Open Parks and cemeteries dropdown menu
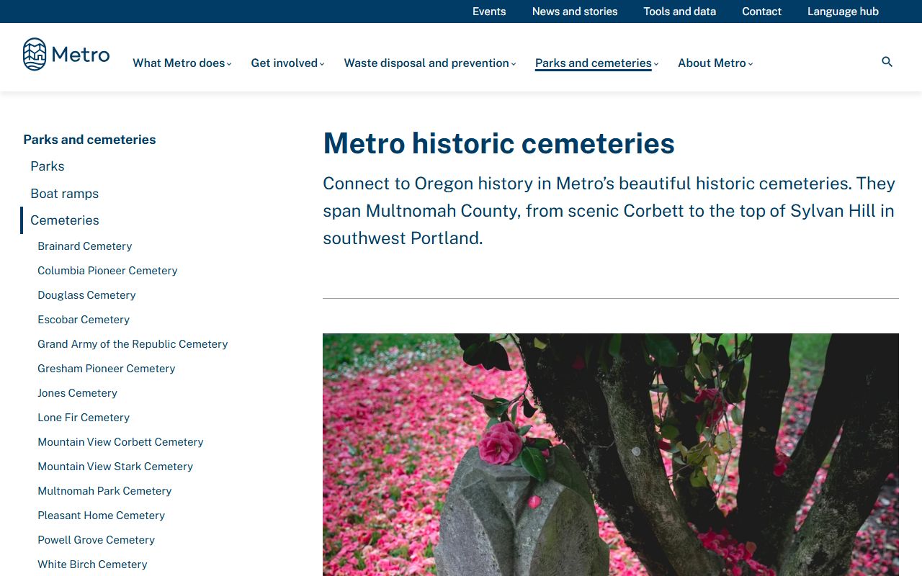Screen dimensions: 922x576 click(596, 63)
